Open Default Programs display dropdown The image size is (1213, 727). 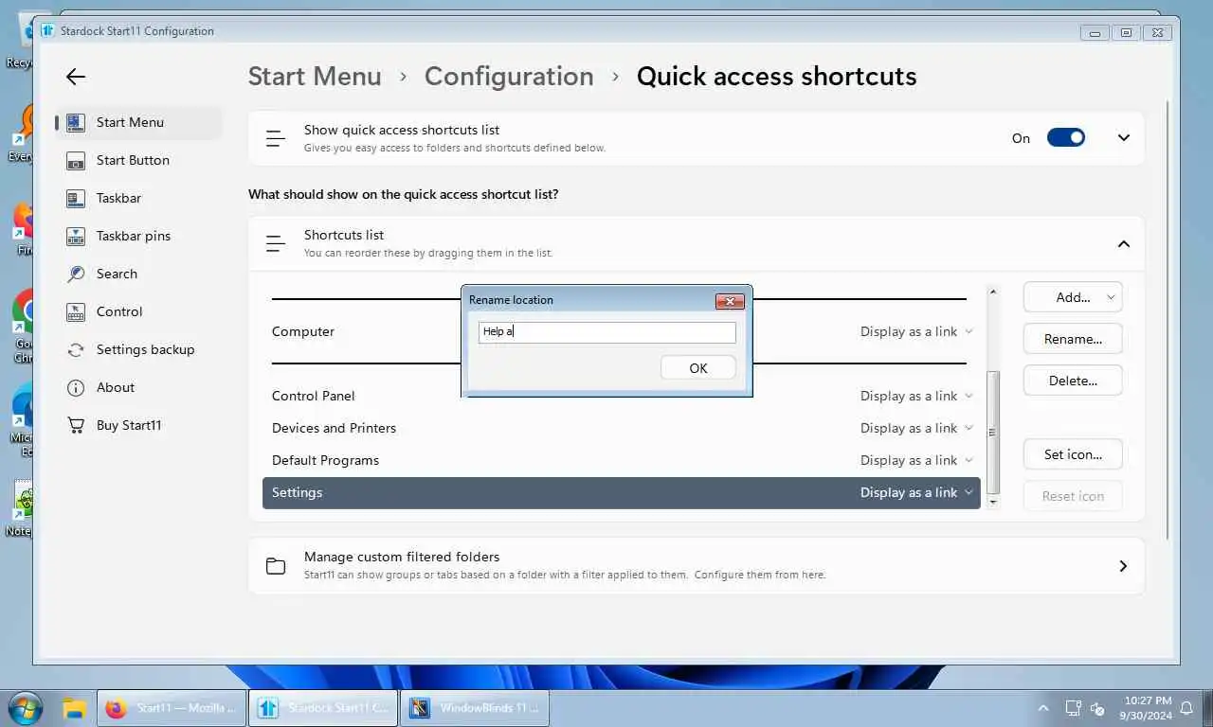tap(916, 460)
